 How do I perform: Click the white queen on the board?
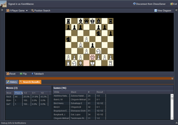pos(92,57)
